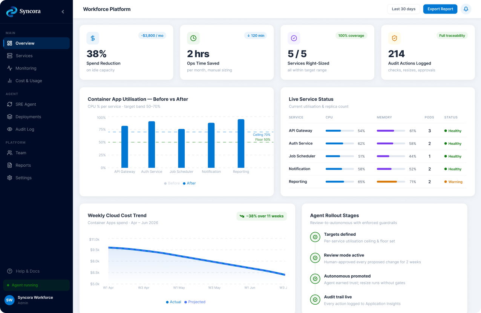Click the Floor 50% label
Screen dimensions: 481x313
(x=263, y=140)
